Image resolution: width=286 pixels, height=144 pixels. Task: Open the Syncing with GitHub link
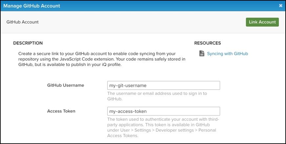point(227,53)
